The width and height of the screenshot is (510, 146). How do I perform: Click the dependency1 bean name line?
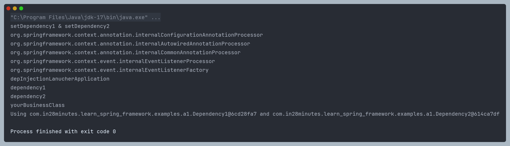28,88
